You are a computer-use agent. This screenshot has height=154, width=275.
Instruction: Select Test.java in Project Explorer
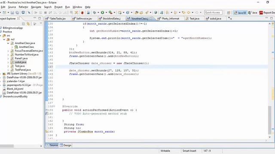(20, 66)
